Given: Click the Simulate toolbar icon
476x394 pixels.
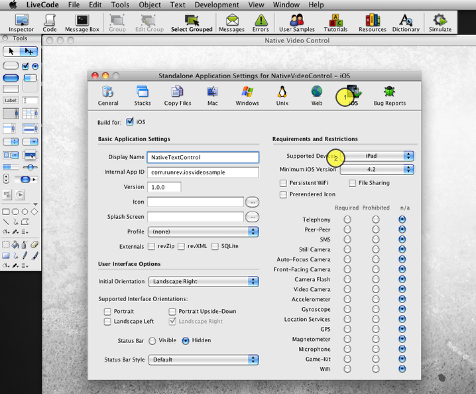Looking at the screenshot, I should coord(440,23).
